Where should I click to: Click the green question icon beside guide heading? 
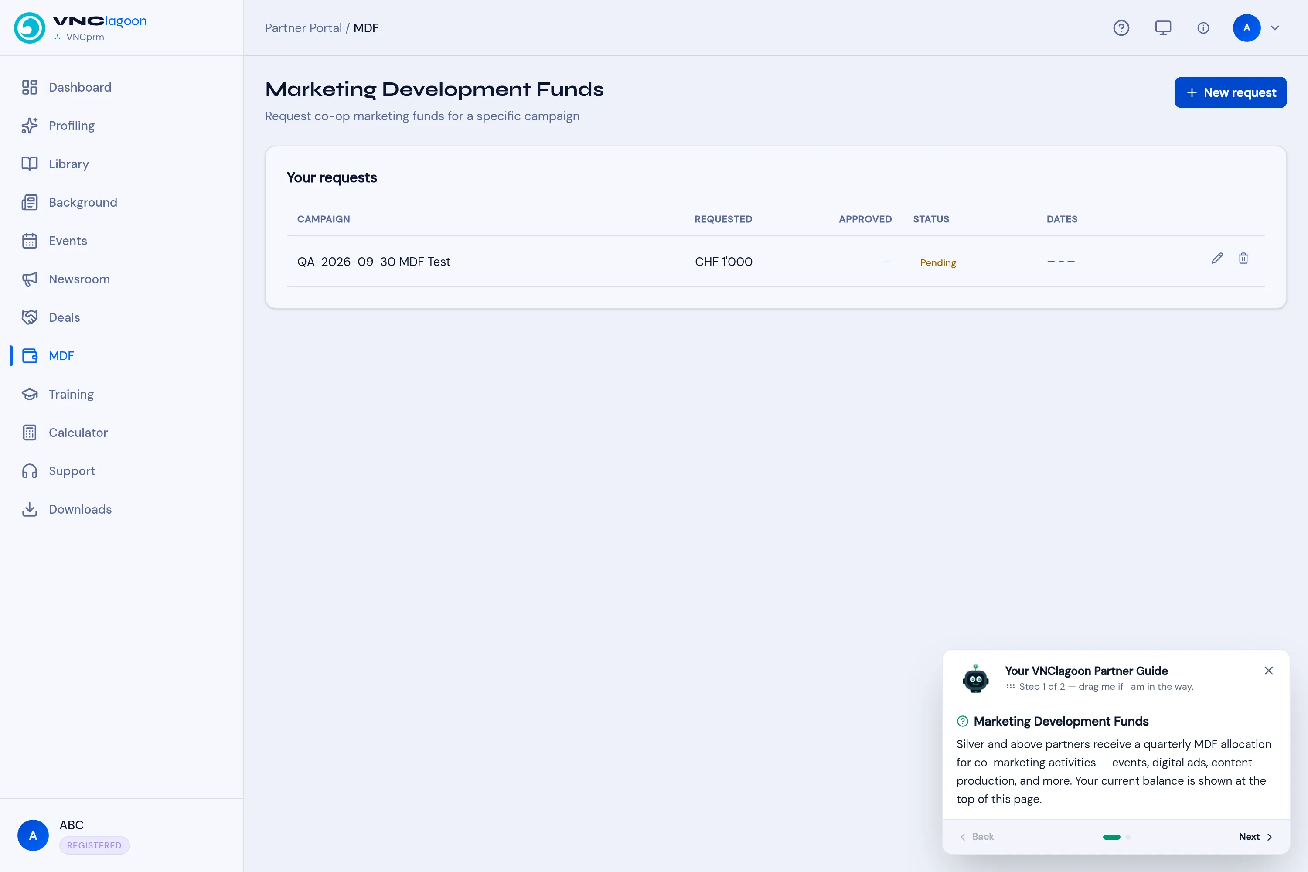(x=962, y=721)
